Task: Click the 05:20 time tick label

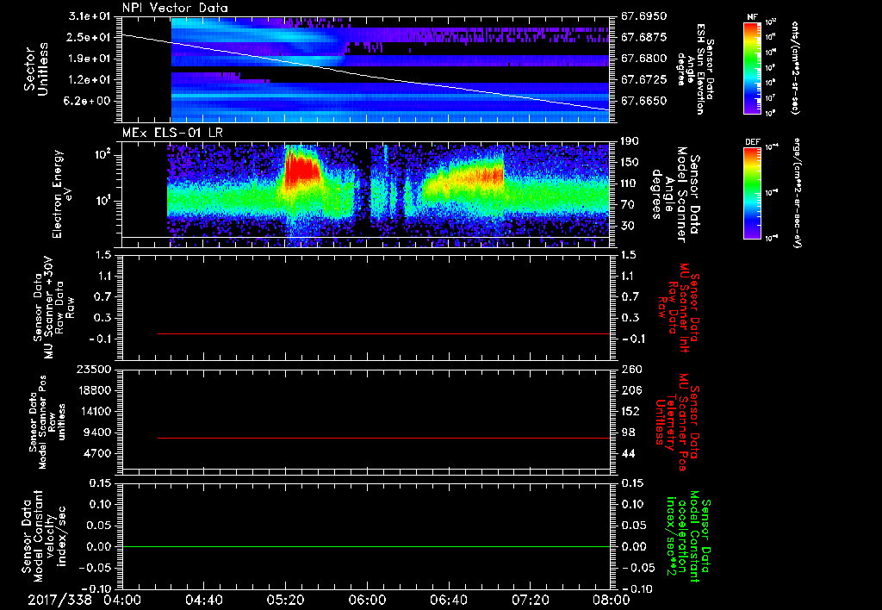Action: [x=285, y=600]
